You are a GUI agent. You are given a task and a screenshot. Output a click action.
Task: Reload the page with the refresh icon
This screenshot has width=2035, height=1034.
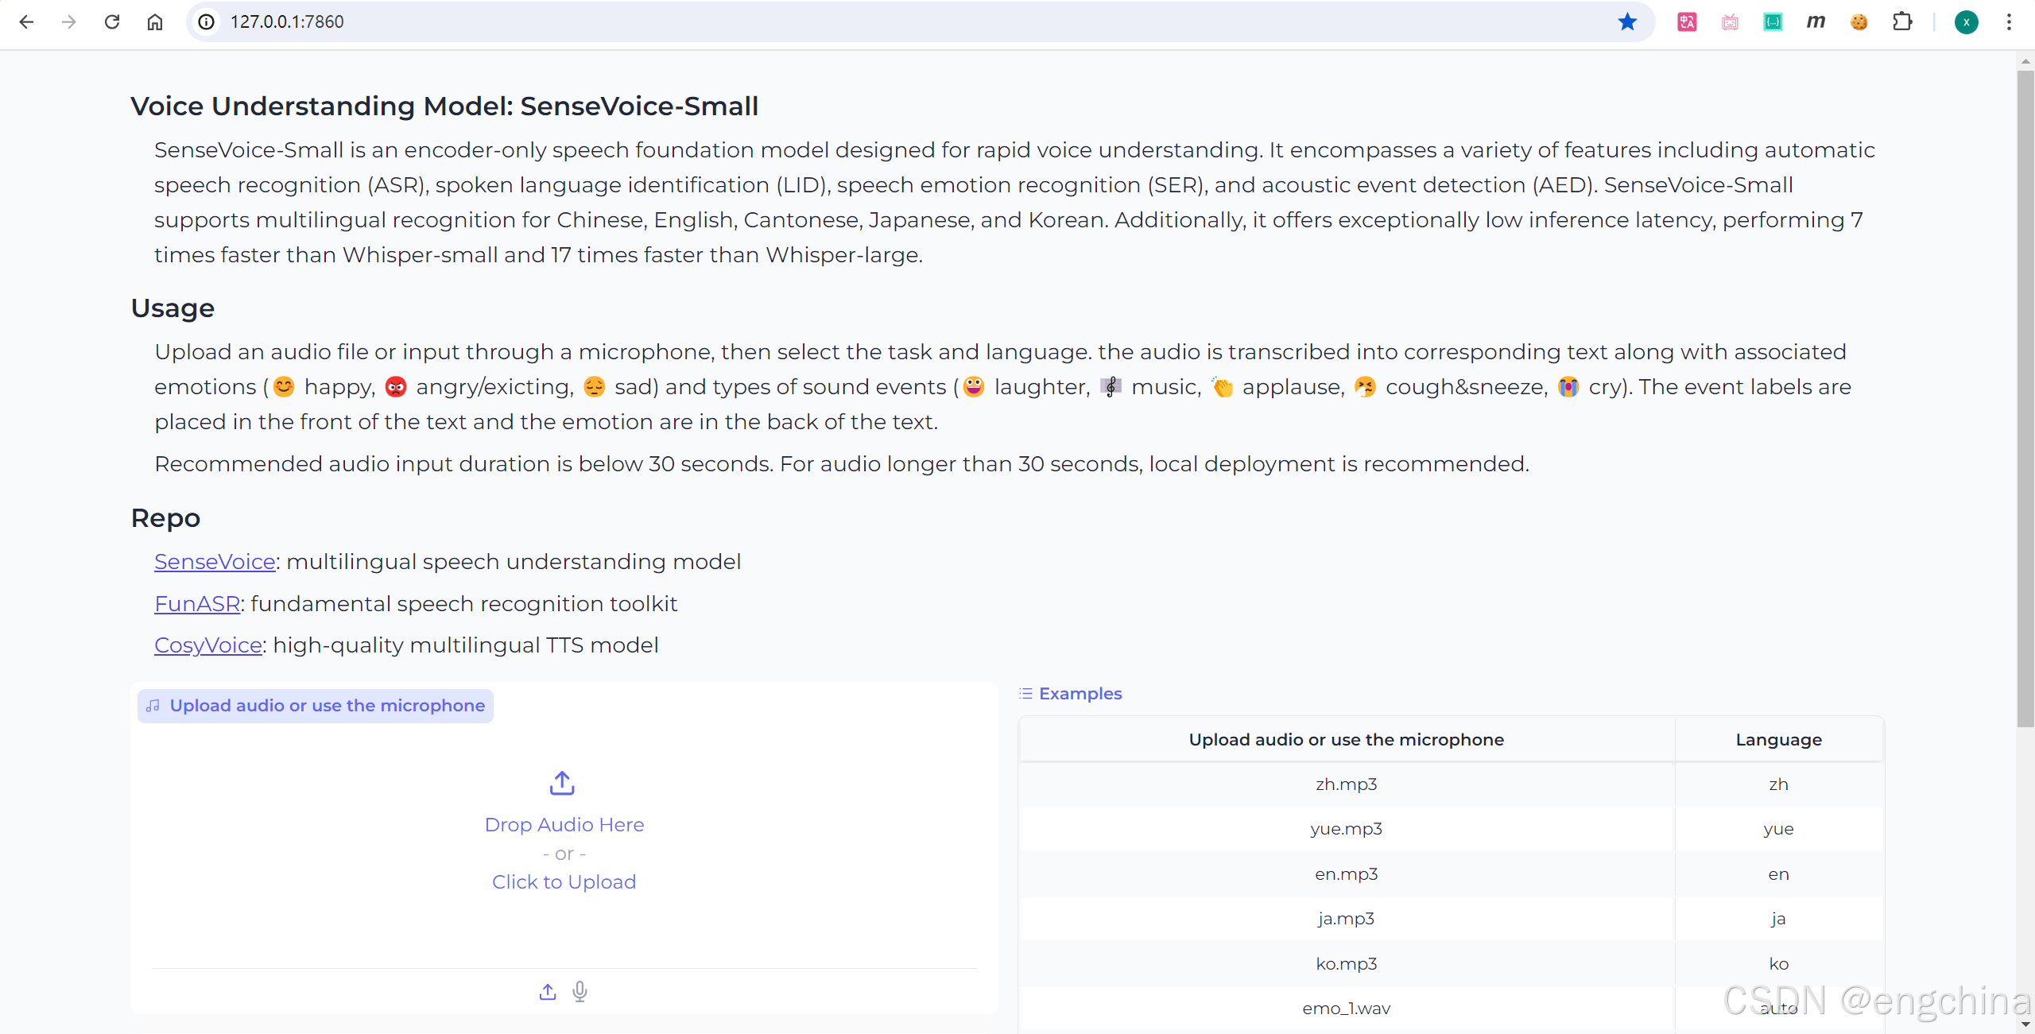pyautogui.click(x=112, y=21)
